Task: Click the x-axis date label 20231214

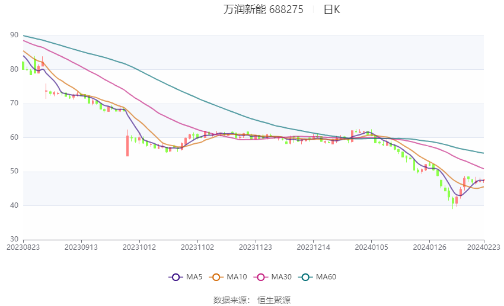Action: click(x=314, y=247)
